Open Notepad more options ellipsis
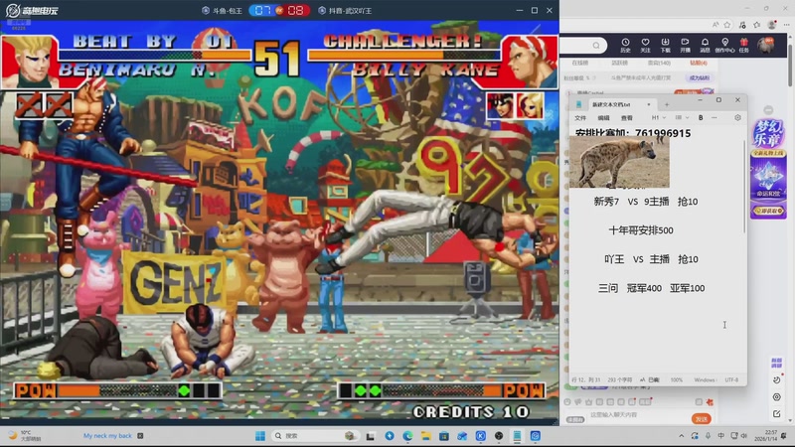 click(x=714, y=117)
